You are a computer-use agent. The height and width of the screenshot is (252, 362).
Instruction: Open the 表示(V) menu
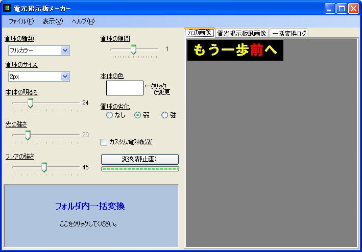[52, 21]
